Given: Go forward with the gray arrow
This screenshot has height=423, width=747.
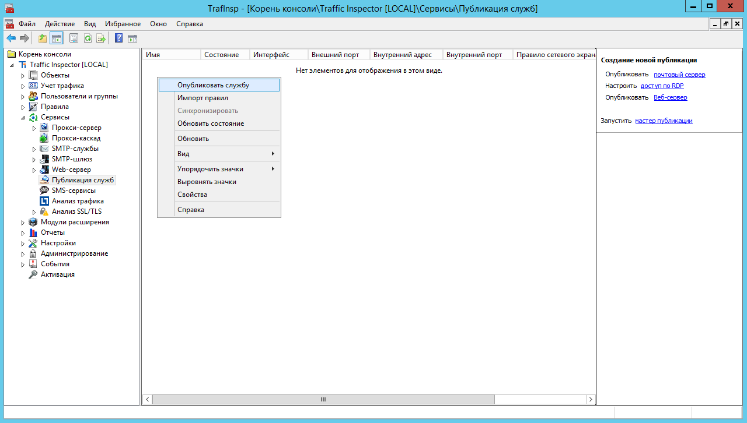Looking at the screenshot, I should pos(25,38).
